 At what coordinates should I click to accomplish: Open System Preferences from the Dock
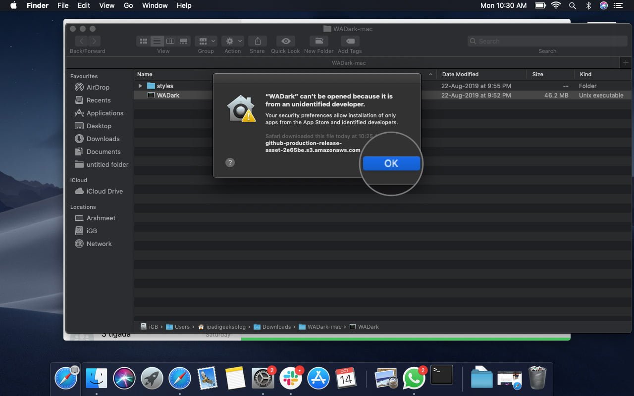tap(263, 379)
